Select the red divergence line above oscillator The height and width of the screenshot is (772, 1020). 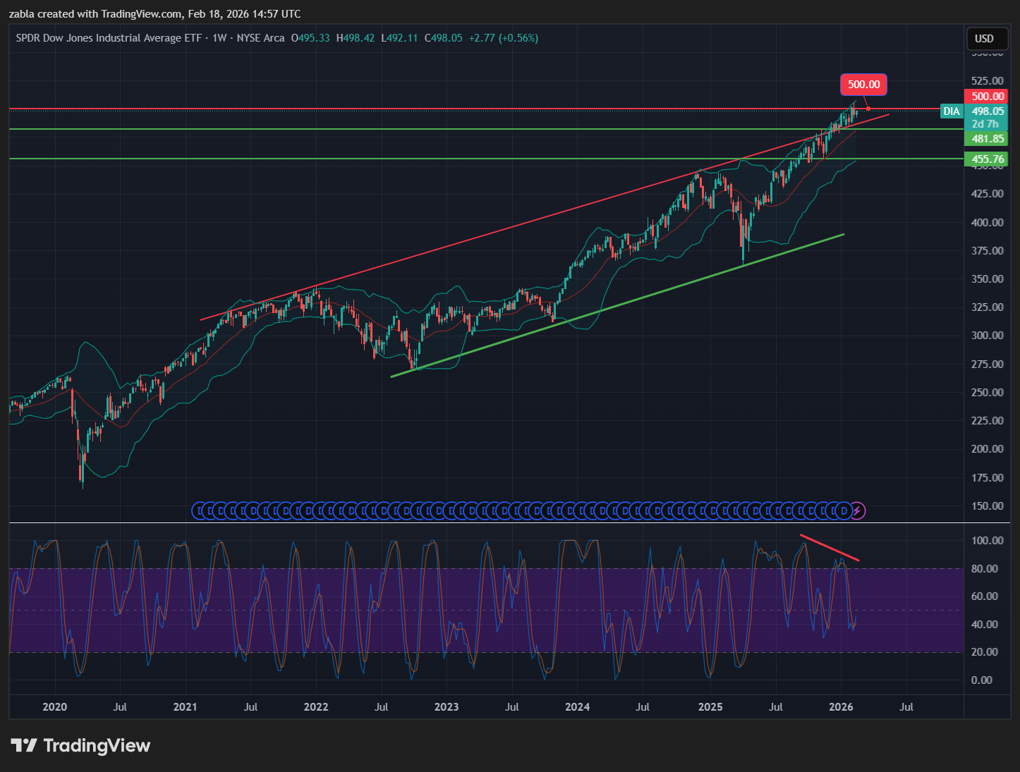[x=830, y=548]
